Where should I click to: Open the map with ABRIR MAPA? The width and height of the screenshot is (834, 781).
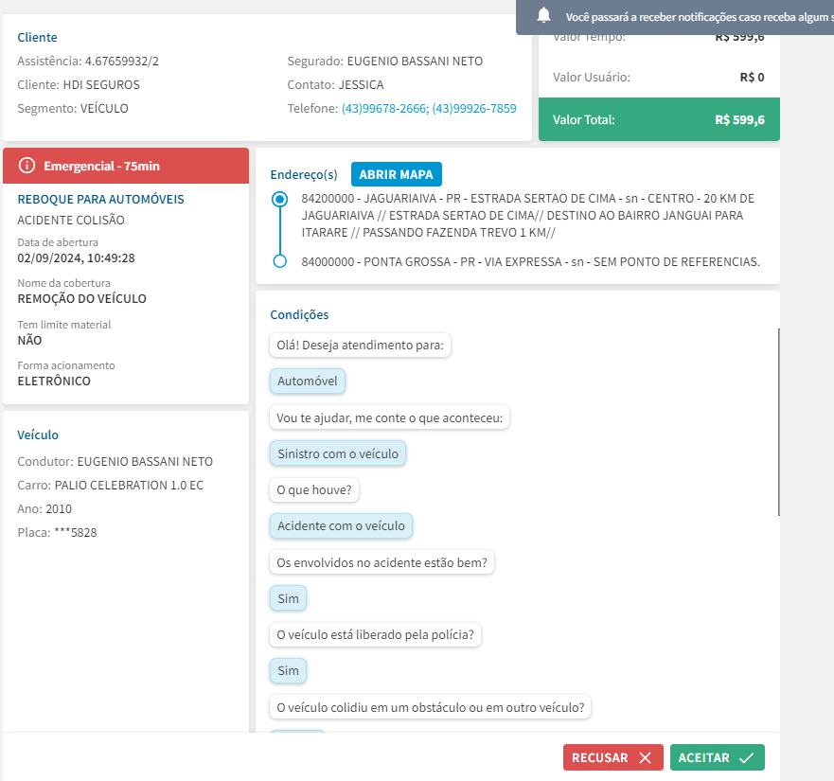click(x=396, y=174)
